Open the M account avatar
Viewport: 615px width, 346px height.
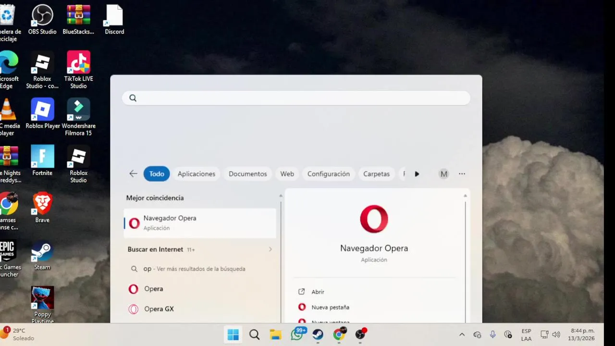pyautogui.click(x=444, y=174)
